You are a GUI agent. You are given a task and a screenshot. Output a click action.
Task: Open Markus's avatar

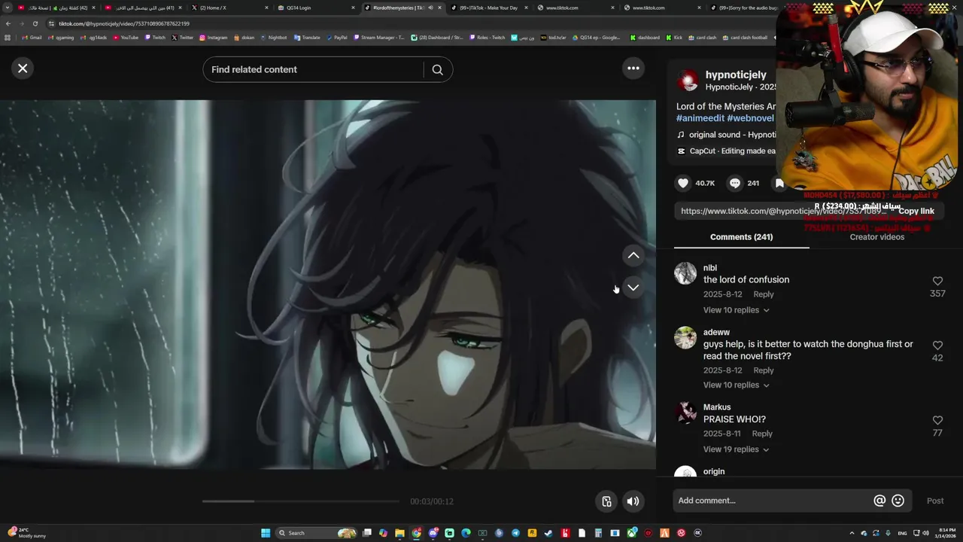pos(685,413)
